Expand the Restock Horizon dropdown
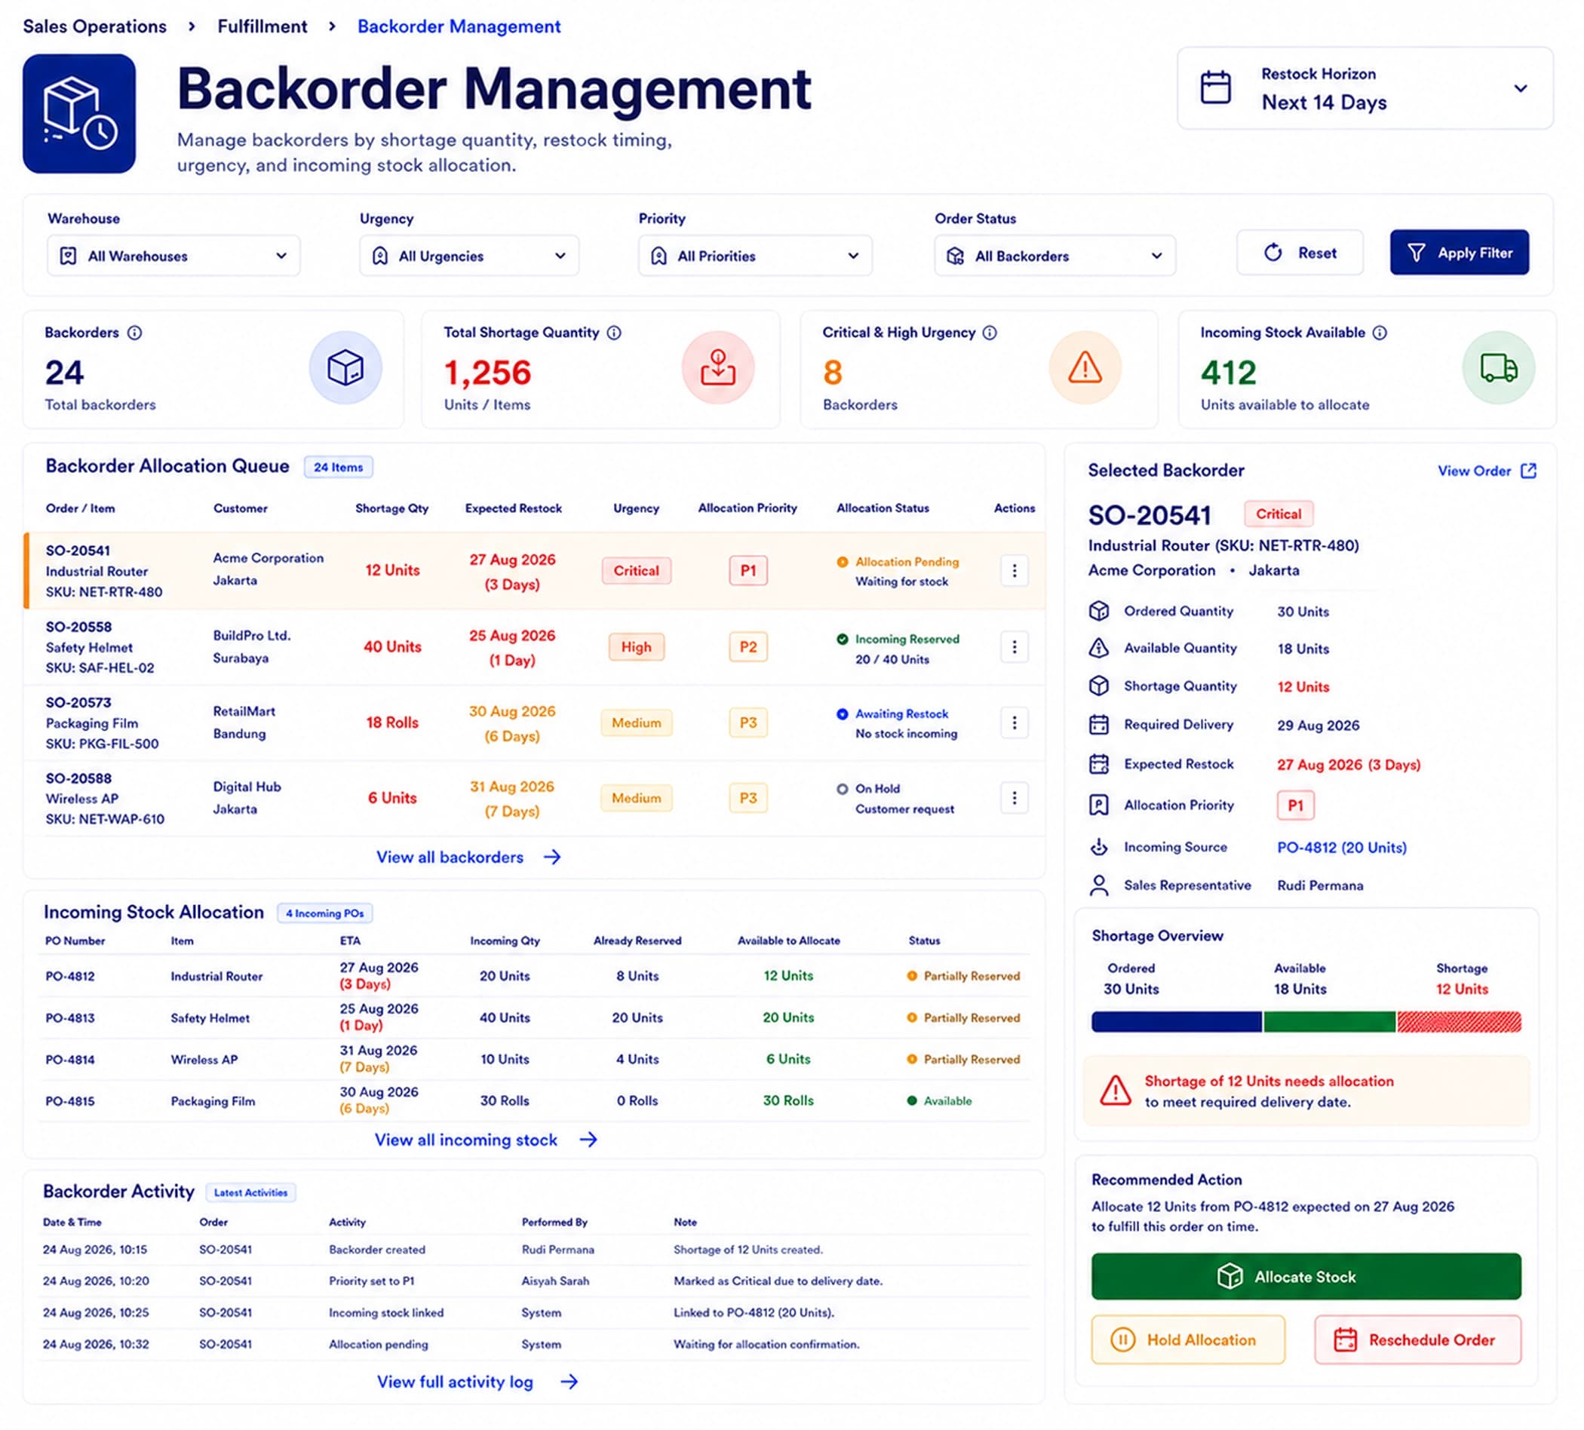 tap(1365, 88)
